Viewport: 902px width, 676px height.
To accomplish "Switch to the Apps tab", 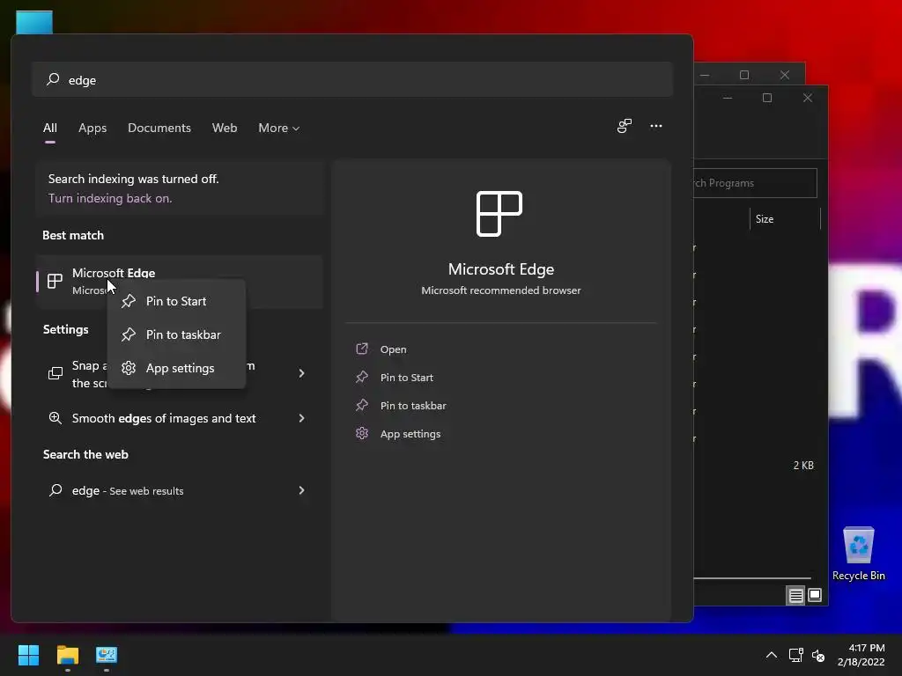I will 92,128.
